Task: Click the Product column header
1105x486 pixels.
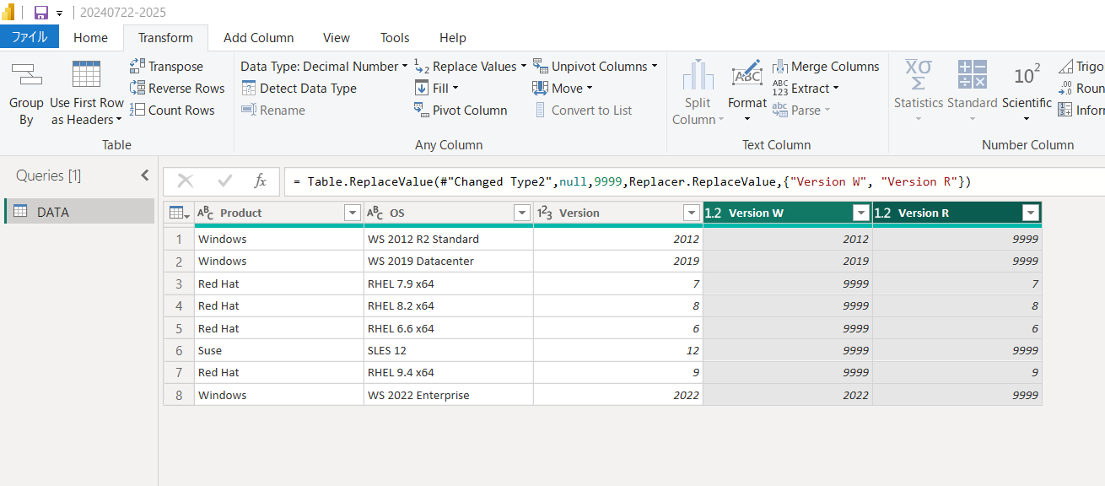Action: 241,213
